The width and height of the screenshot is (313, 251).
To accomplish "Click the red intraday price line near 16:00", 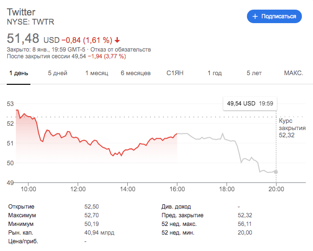I will click(x=174, y=135).
